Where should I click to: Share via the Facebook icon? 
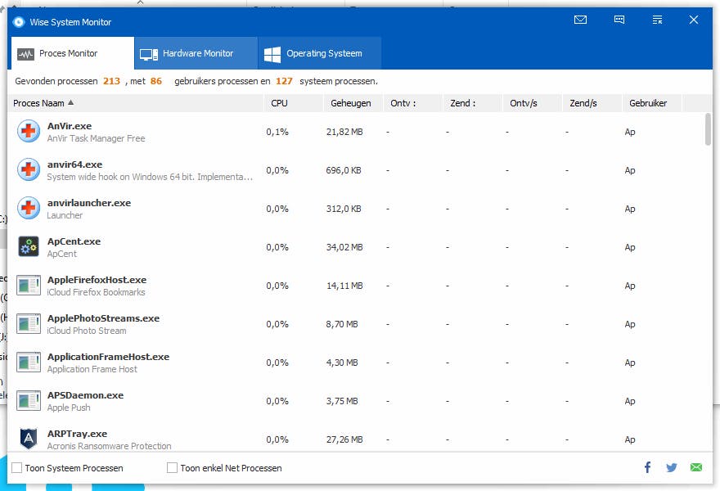(x=647, y=467)
